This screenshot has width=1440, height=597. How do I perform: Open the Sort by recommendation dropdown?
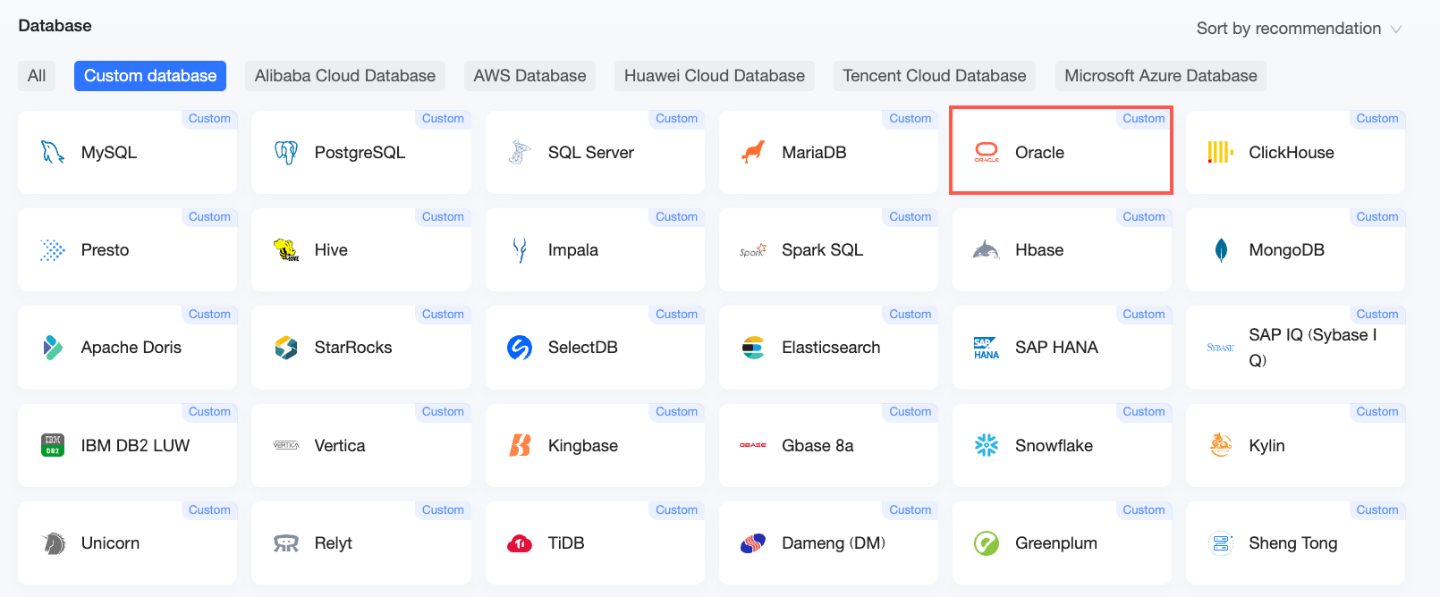[x=1299, y=29]
